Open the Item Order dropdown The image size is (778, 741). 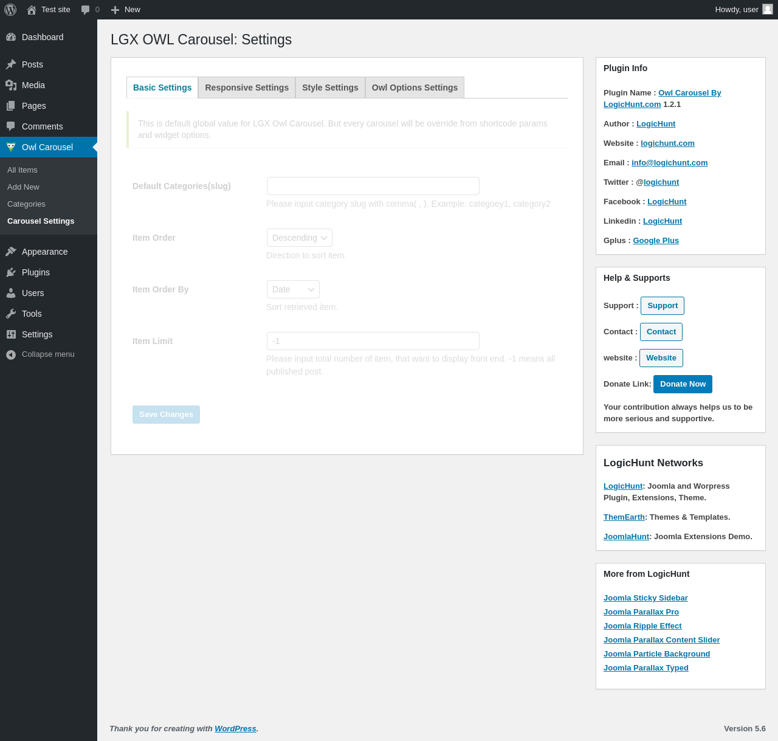click(300, 238)
